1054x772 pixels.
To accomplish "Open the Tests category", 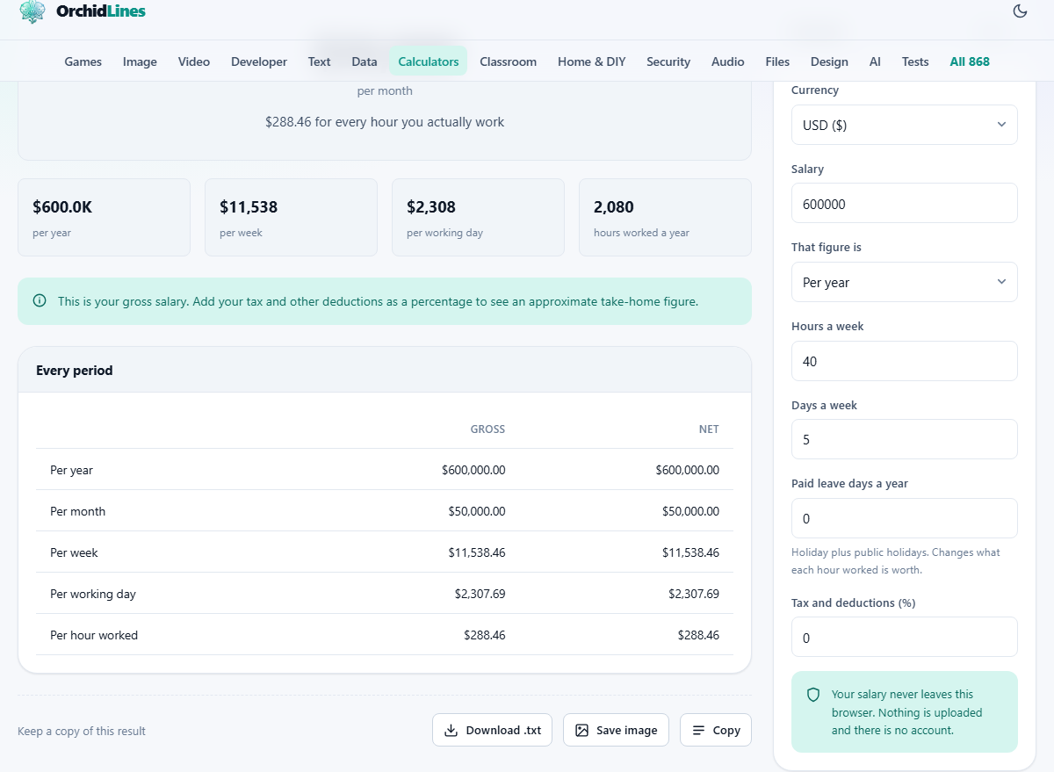I will [x=915, y=61].
